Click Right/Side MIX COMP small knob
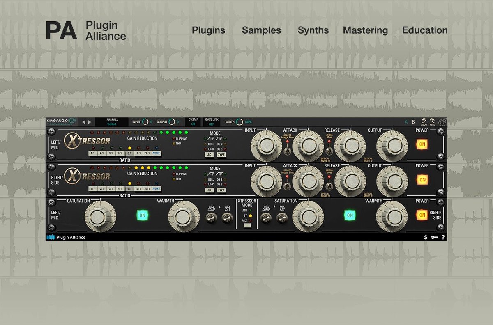This screenshot has width=493, height=325. [x=266, y=219]
